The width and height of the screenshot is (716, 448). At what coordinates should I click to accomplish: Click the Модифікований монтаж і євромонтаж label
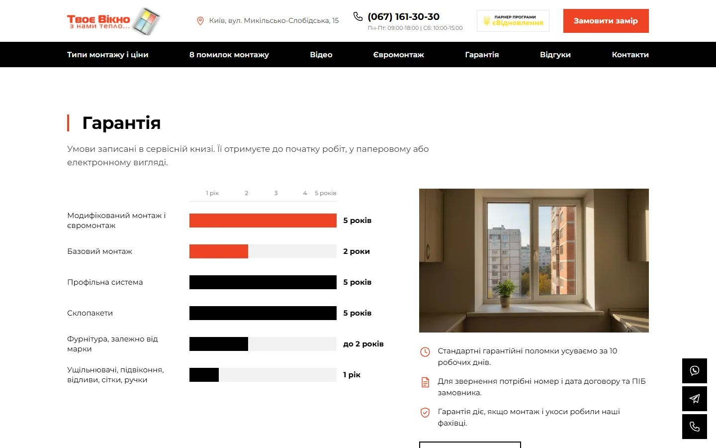pyautogui.click(x=116, y=221)
